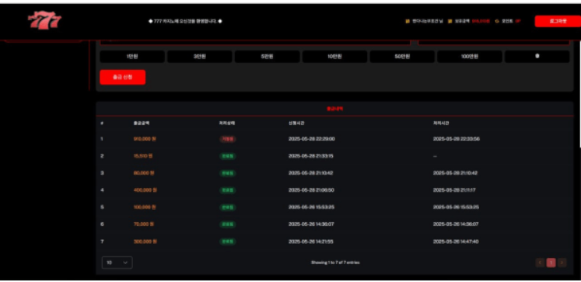Select the 5만원 amount button

(267, 57)
